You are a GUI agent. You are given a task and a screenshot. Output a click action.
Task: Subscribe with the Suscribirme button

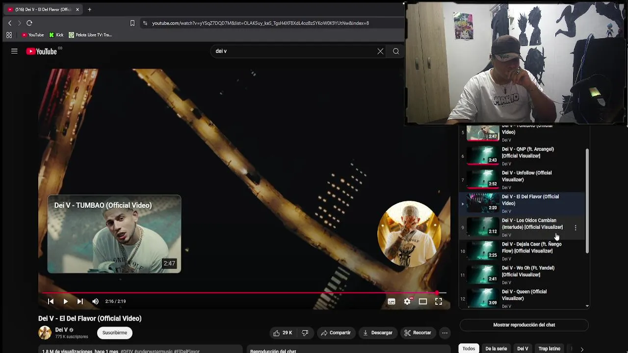click(115, 333)
